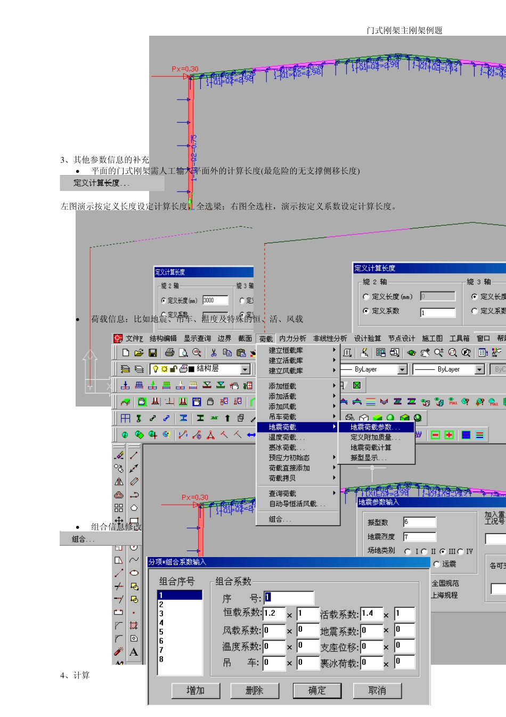506x717 pixels.
Task: Open the 内力分析 menu
Action: (x=292, y=338)
